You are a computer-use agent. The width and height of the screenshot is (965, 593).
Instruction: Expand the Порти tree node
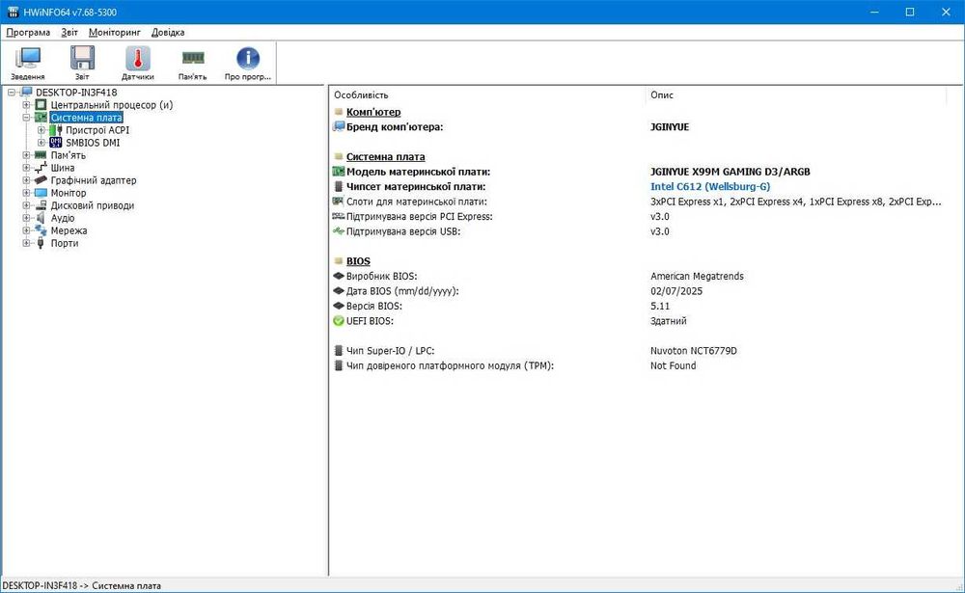(x=26, y=243)
